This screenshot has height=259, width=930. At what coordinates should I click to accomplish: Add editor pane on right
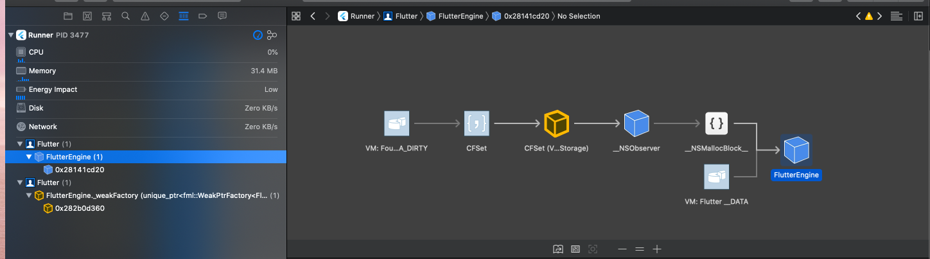click(918, 16)
